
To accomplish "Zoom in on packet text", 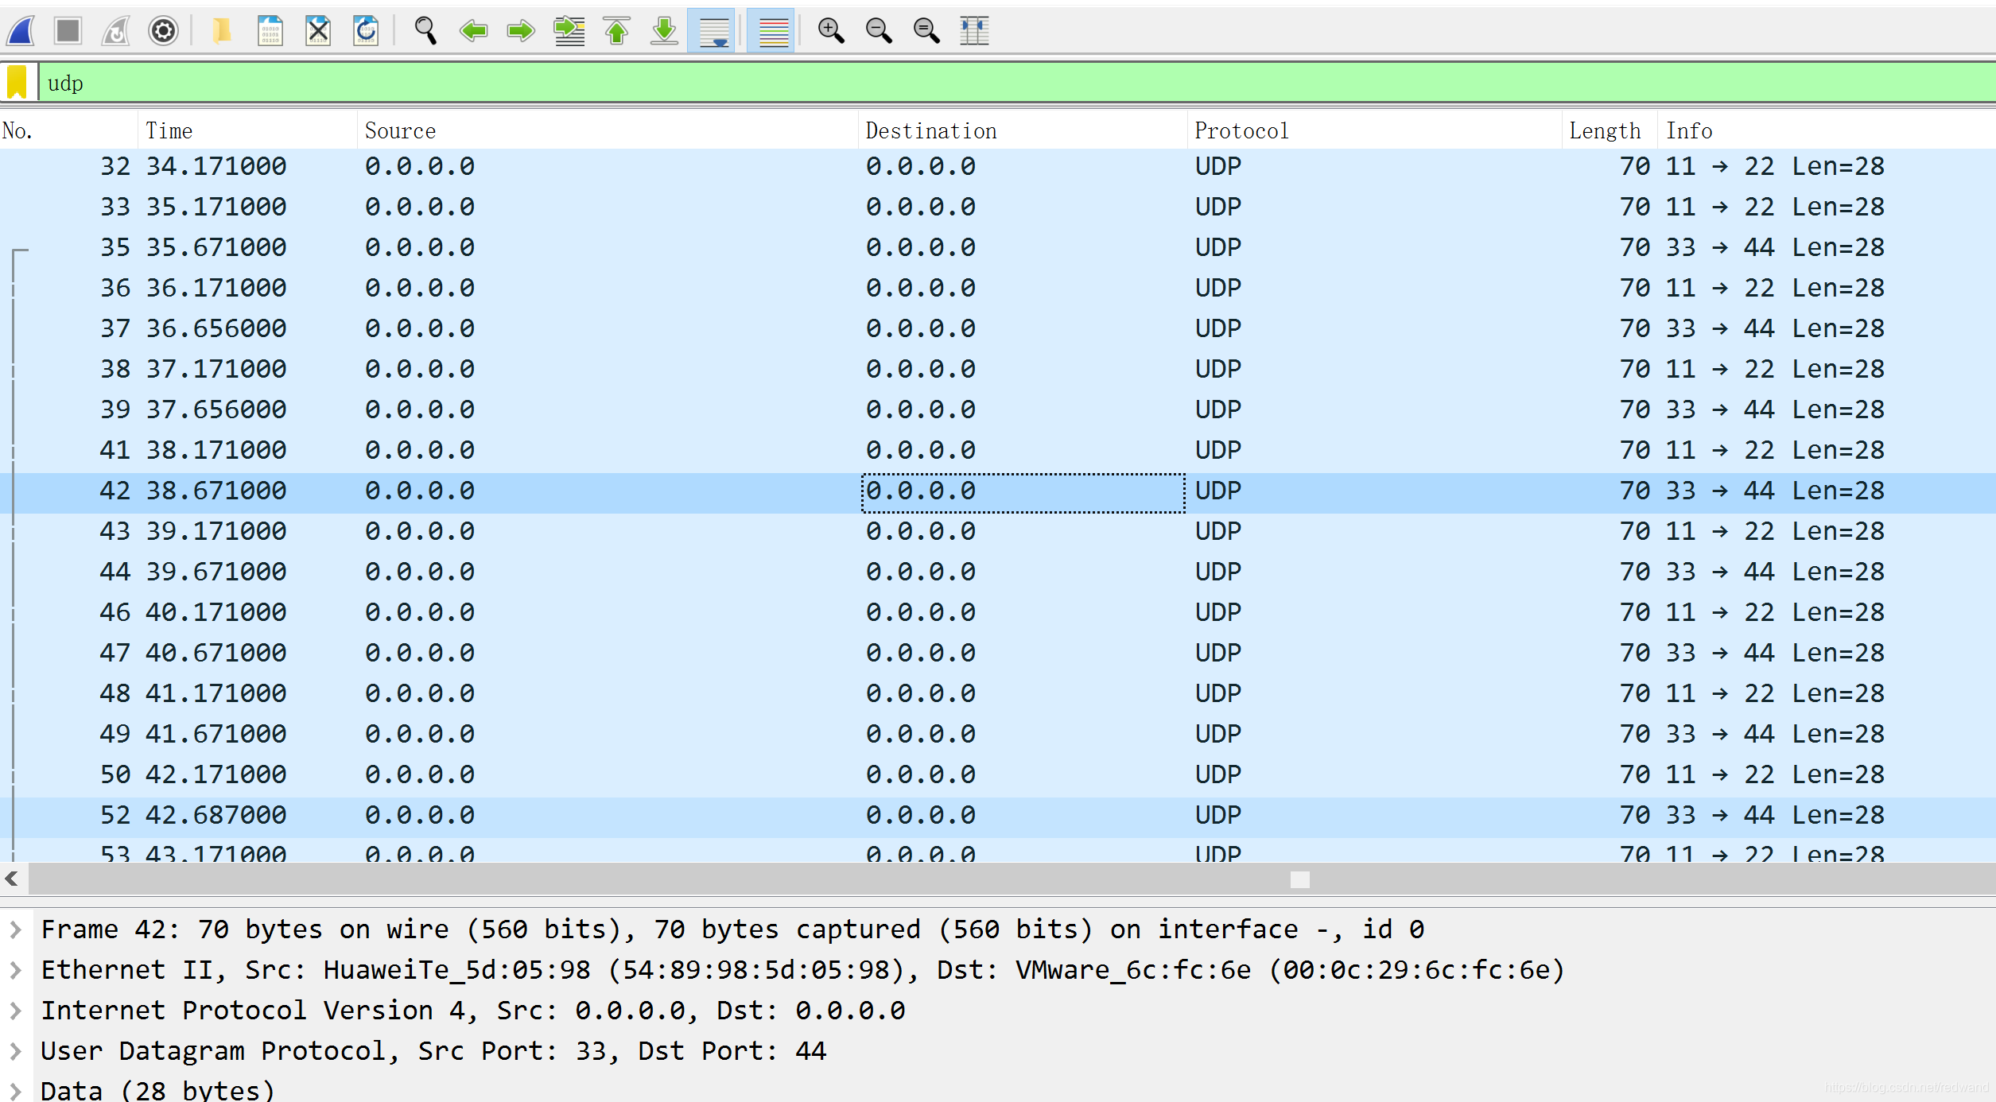I will (831, 31).
